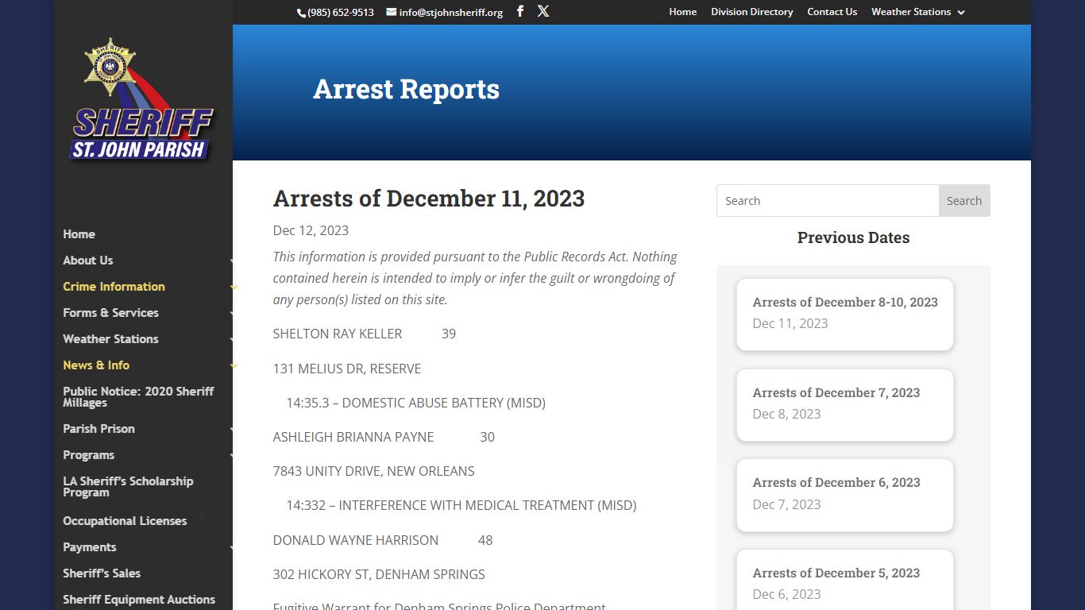Image resolution: width=1085 pixels, height=610 pixels.
Task: Open the X (Twitter) icon link
Action: (x=543, y=11)
